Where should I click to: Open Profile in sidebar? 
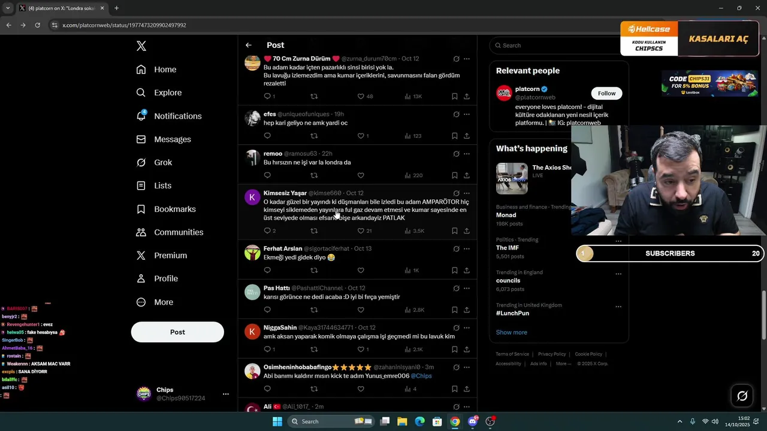coord(157,279)
